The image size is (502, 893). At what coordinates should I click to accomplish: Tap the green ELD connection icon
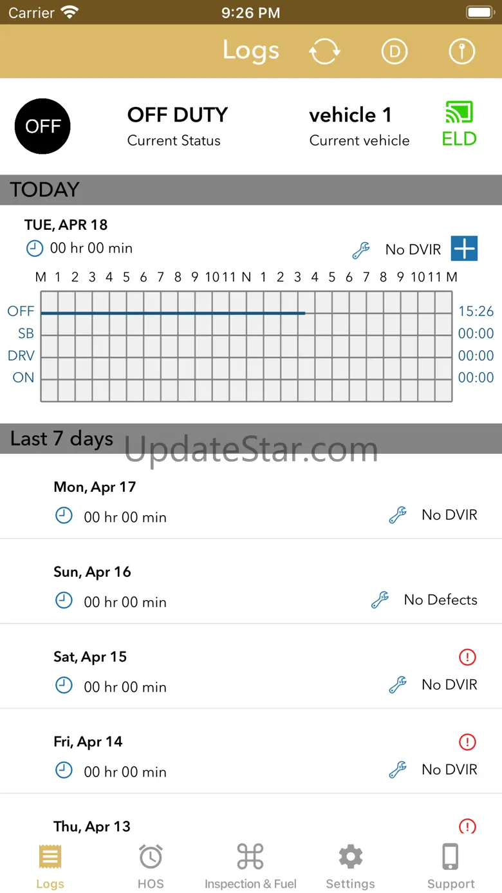(459, 124)
